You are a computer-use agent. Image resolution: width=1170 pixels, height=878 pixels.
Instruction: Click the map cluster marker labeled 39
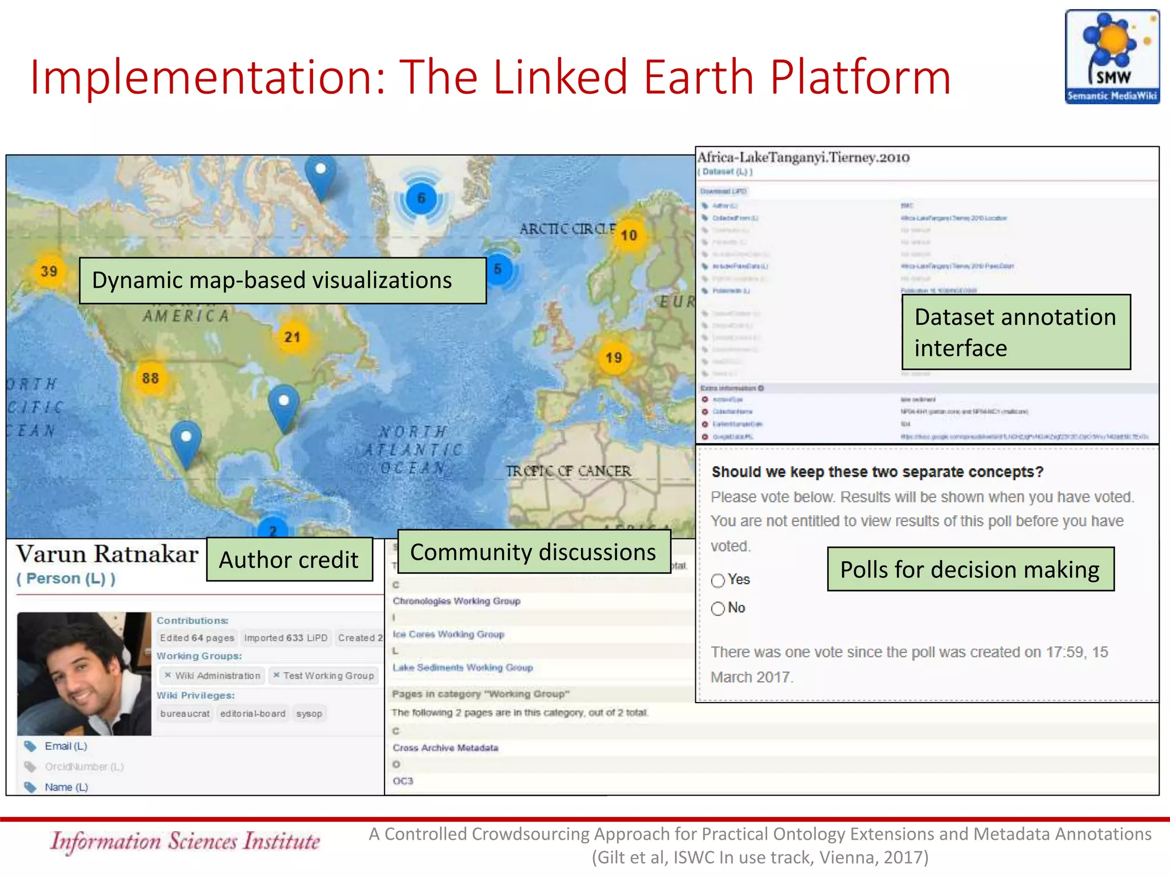(x=49, y=271)
